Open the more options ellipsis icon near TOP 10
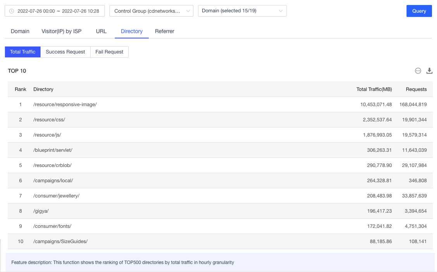 (418, 71)
